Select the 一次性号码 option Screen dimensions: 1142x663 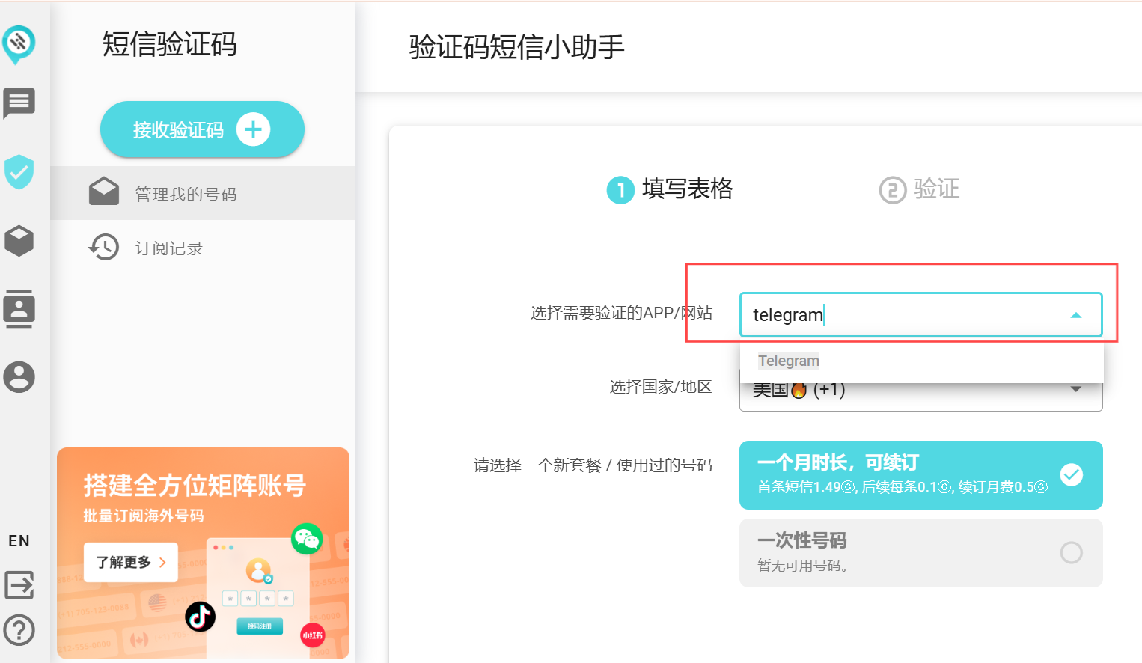[921, 553]
